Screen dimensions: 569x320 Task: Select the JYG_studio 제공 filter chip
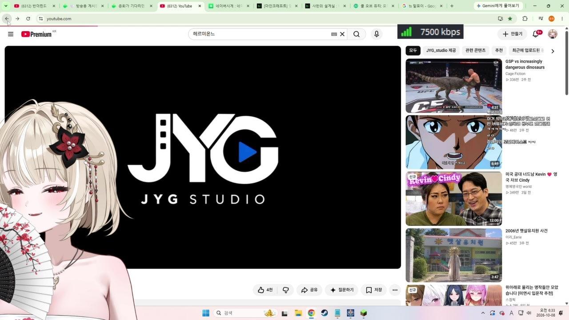441,51
